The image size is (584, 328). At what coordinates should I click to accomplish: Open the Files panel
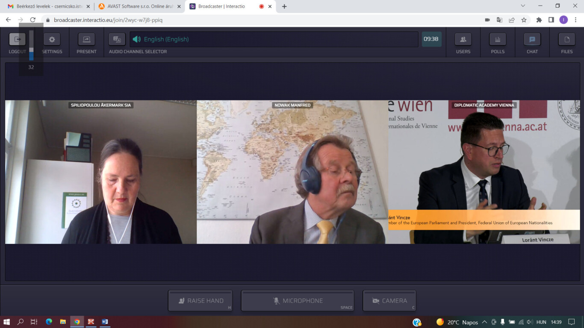click(x=567, y=39)
